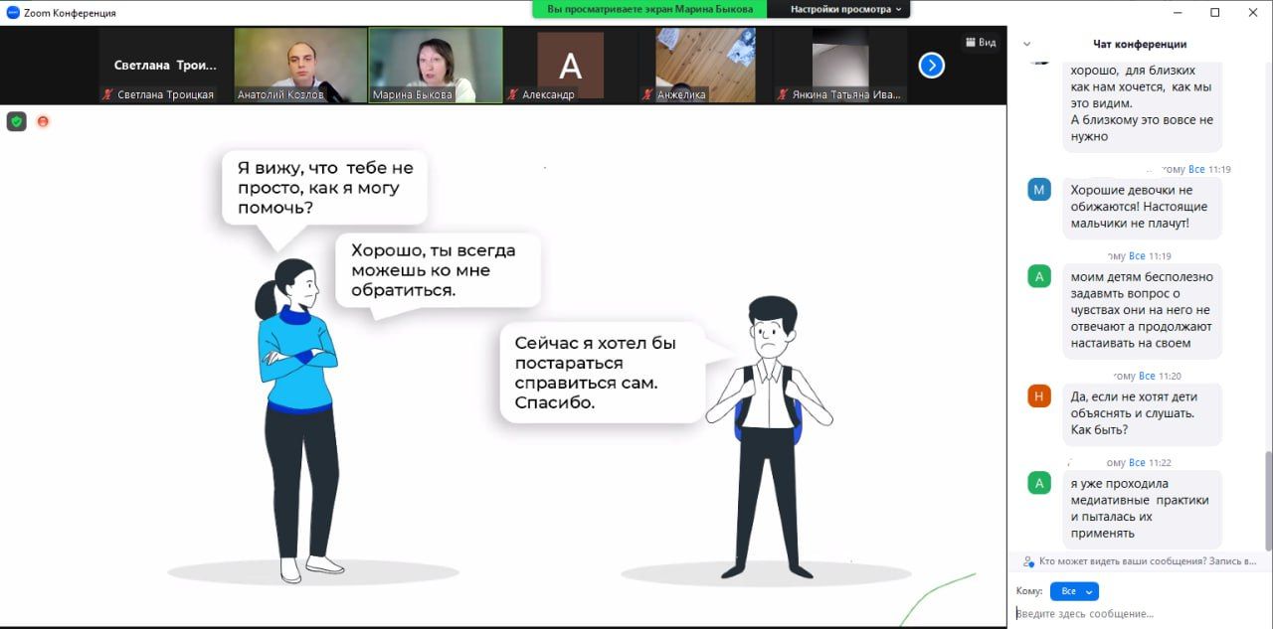
Task: Click muted mic icon next to Анжелика
Action: tap(647, 95)
